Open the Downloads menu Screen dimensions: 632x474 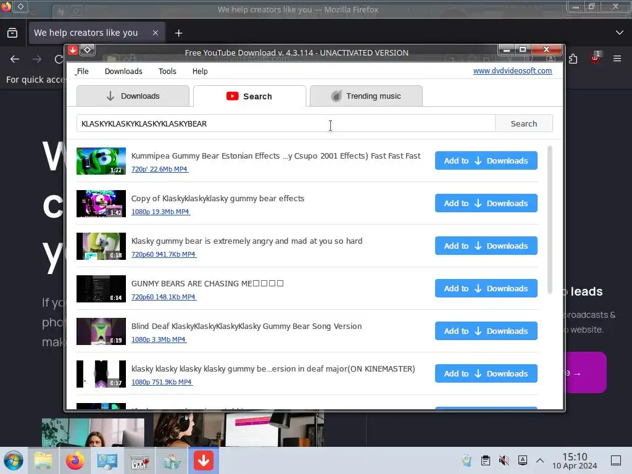[x=123, y=72]
